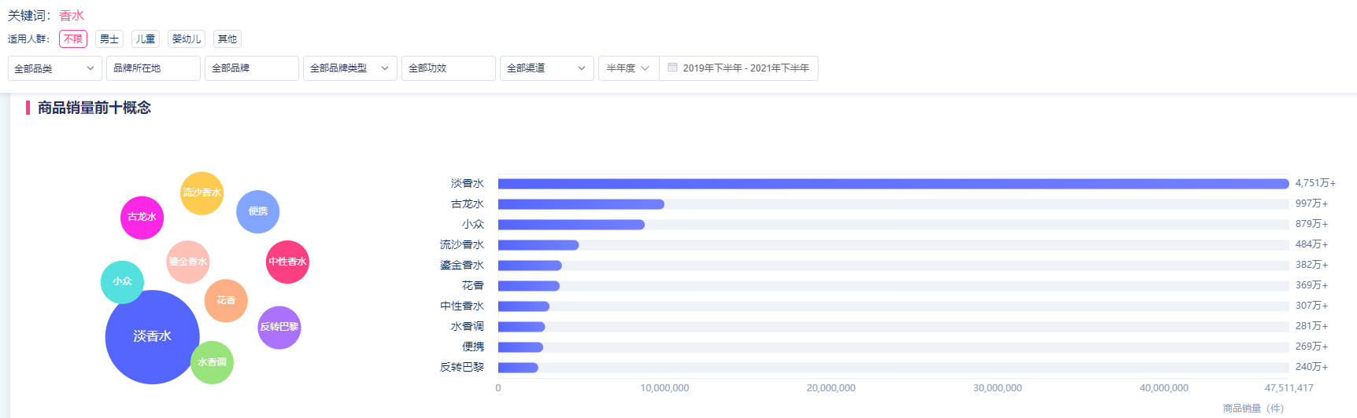Viewport: 1357px width, 418px height.
Task: Choose the 婴幼儿 audience option
Action: click(x=187, y=39)
